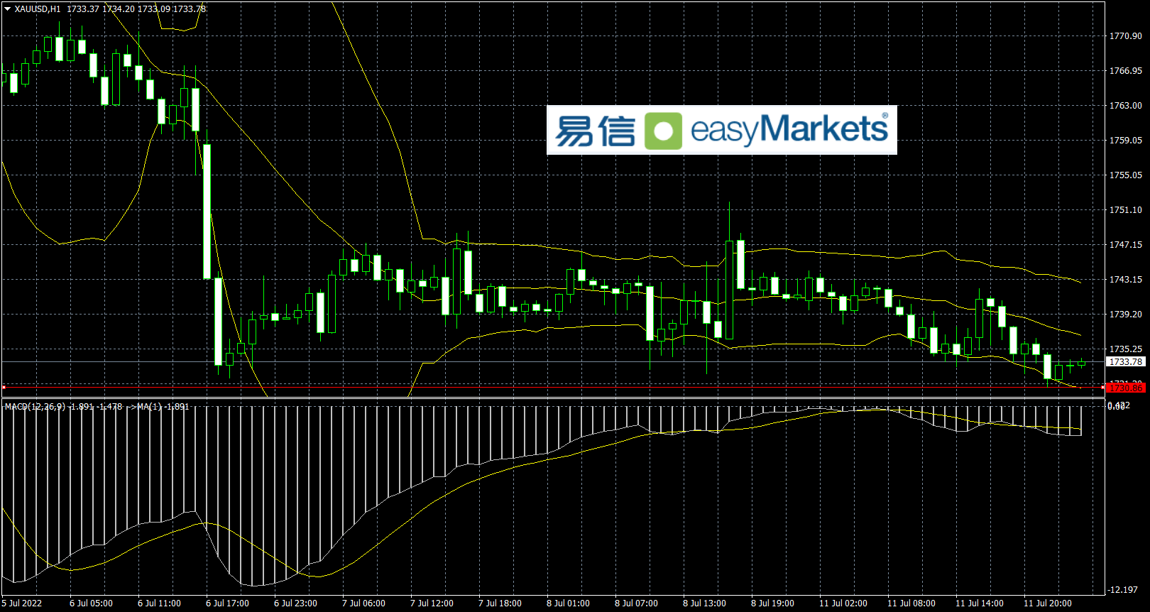Select the XAUUSD,H1 chart title text
Viewport: 1150px width, 612px height.
click(x=38, y=9)
